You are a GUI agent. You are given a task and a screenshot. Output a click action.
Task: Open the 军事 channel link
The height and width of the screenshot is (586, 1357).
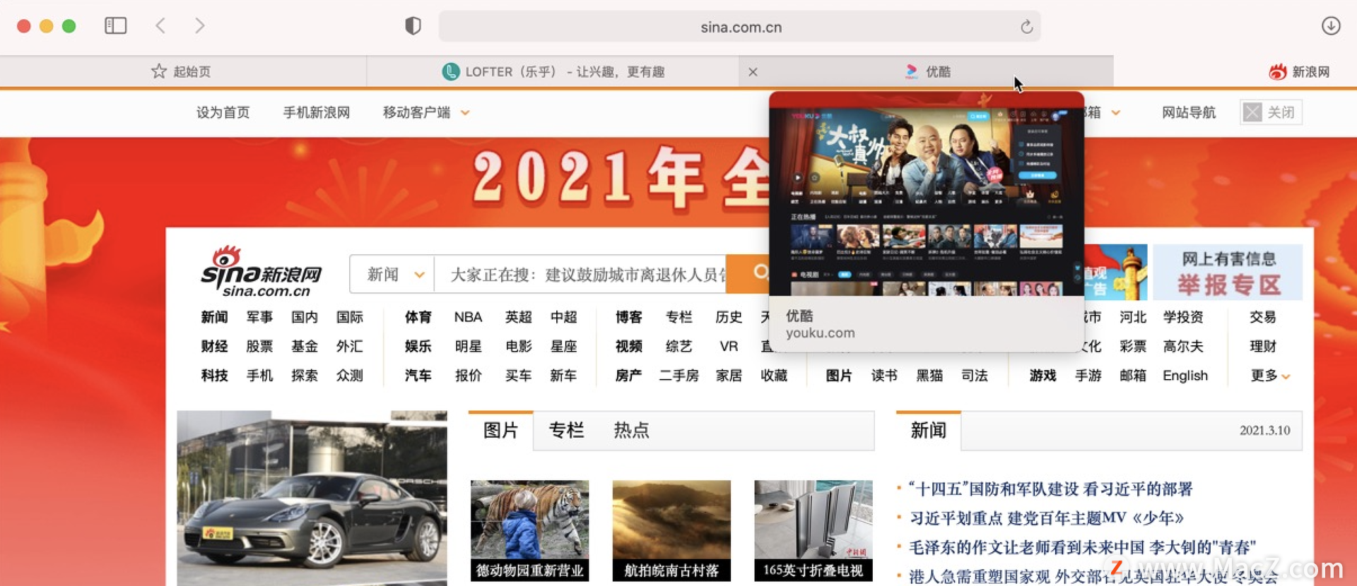[x=259, y=317]
